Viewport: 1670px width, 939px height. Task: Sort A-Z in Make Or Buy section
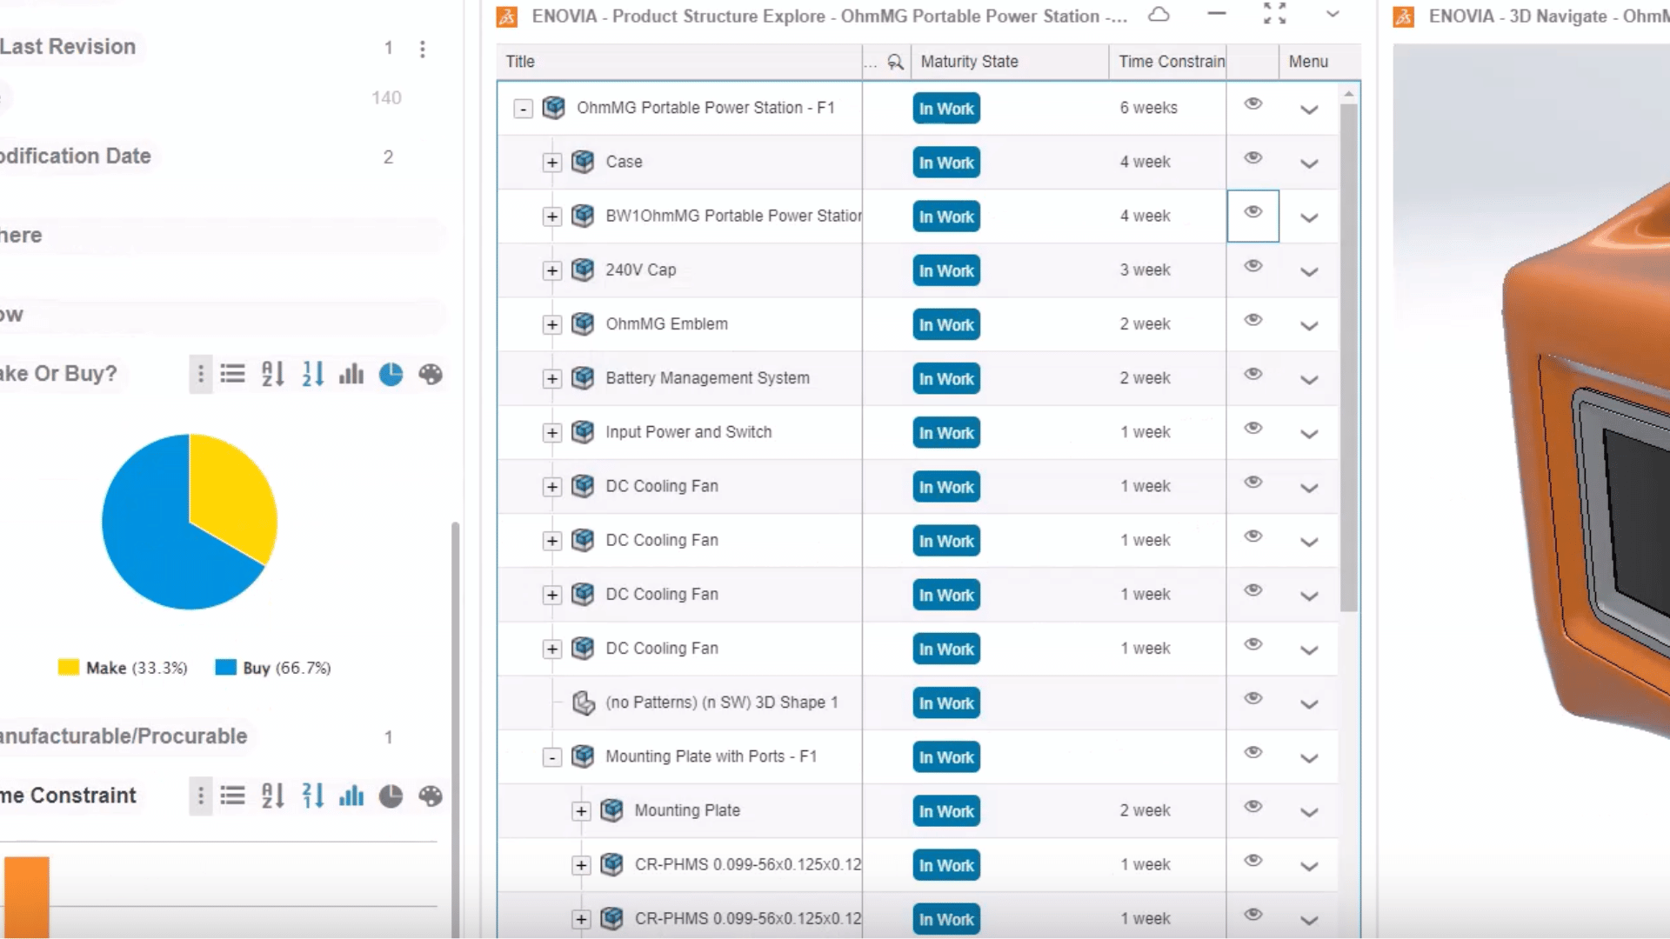click(x=272, y=374)
